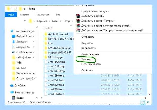Image resolution: width=157 pixels, height=110 pixels.
Task: Open Свойства from the context menu
Action: 87,70
